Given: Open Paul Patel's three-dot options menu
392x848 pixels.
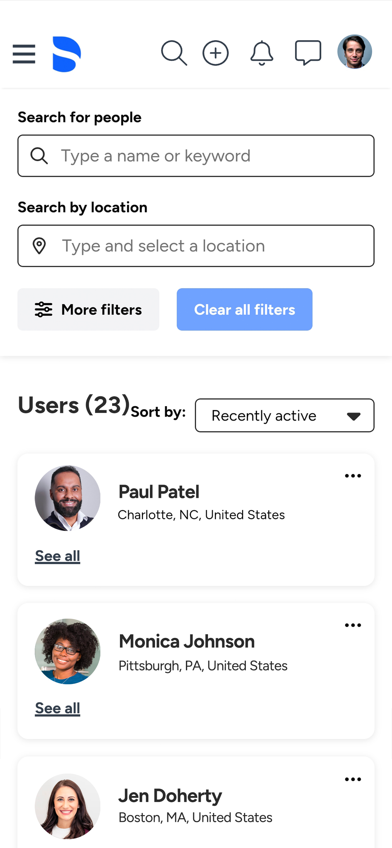Looking at the screenshot, I should tap(353, 476).
